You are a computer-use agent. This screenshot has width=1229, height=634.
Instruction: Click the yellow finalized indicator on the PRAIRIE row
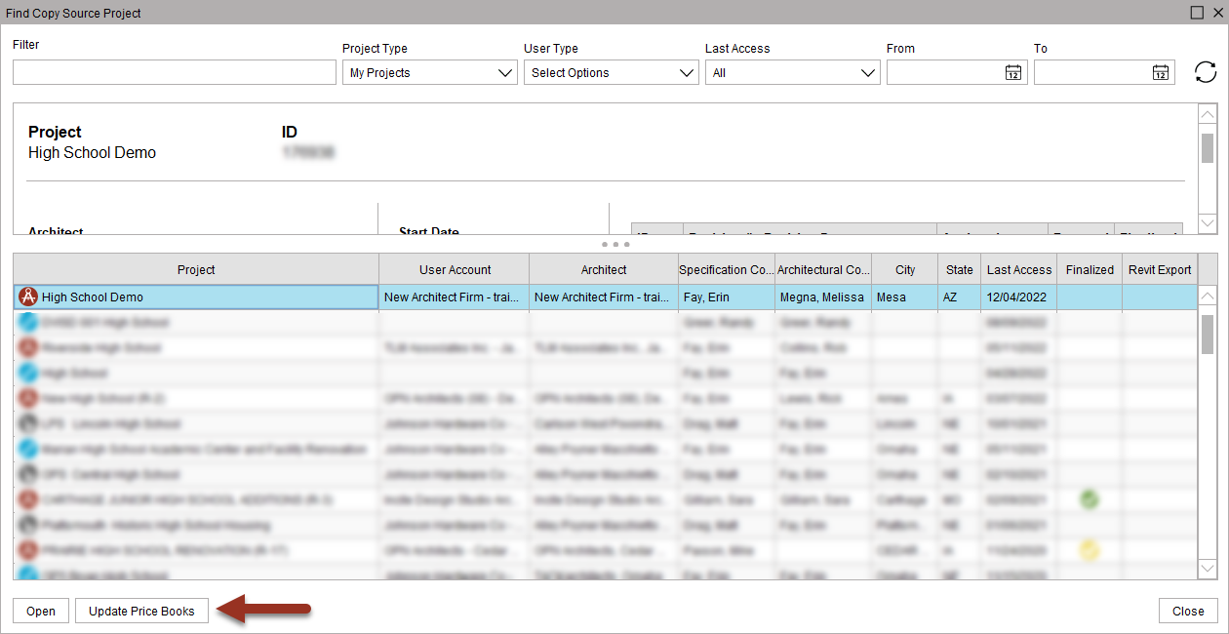1089,549
